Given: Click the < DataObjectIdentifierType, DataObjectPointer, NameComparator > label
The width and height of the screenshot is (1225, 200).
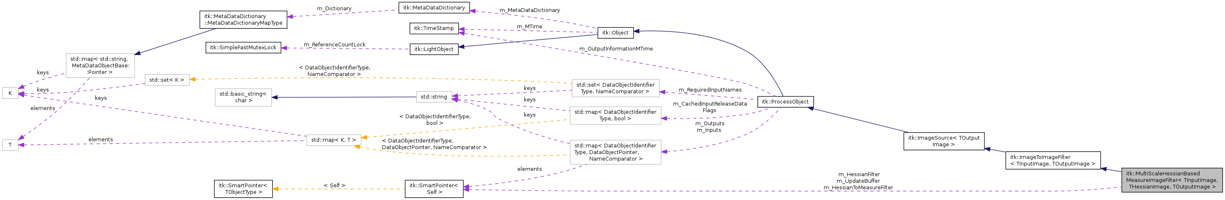Looking at the screenshot, I should click(434, 144).
